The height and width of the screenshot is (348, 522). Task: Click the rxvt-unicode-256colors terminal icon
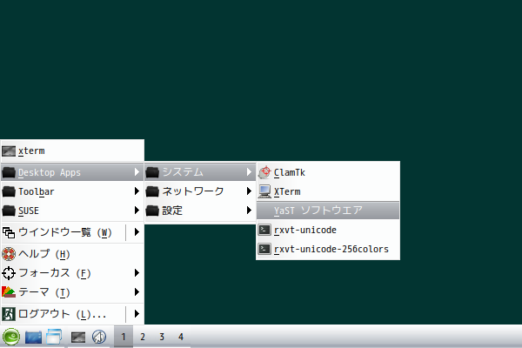tap(264, 249)
